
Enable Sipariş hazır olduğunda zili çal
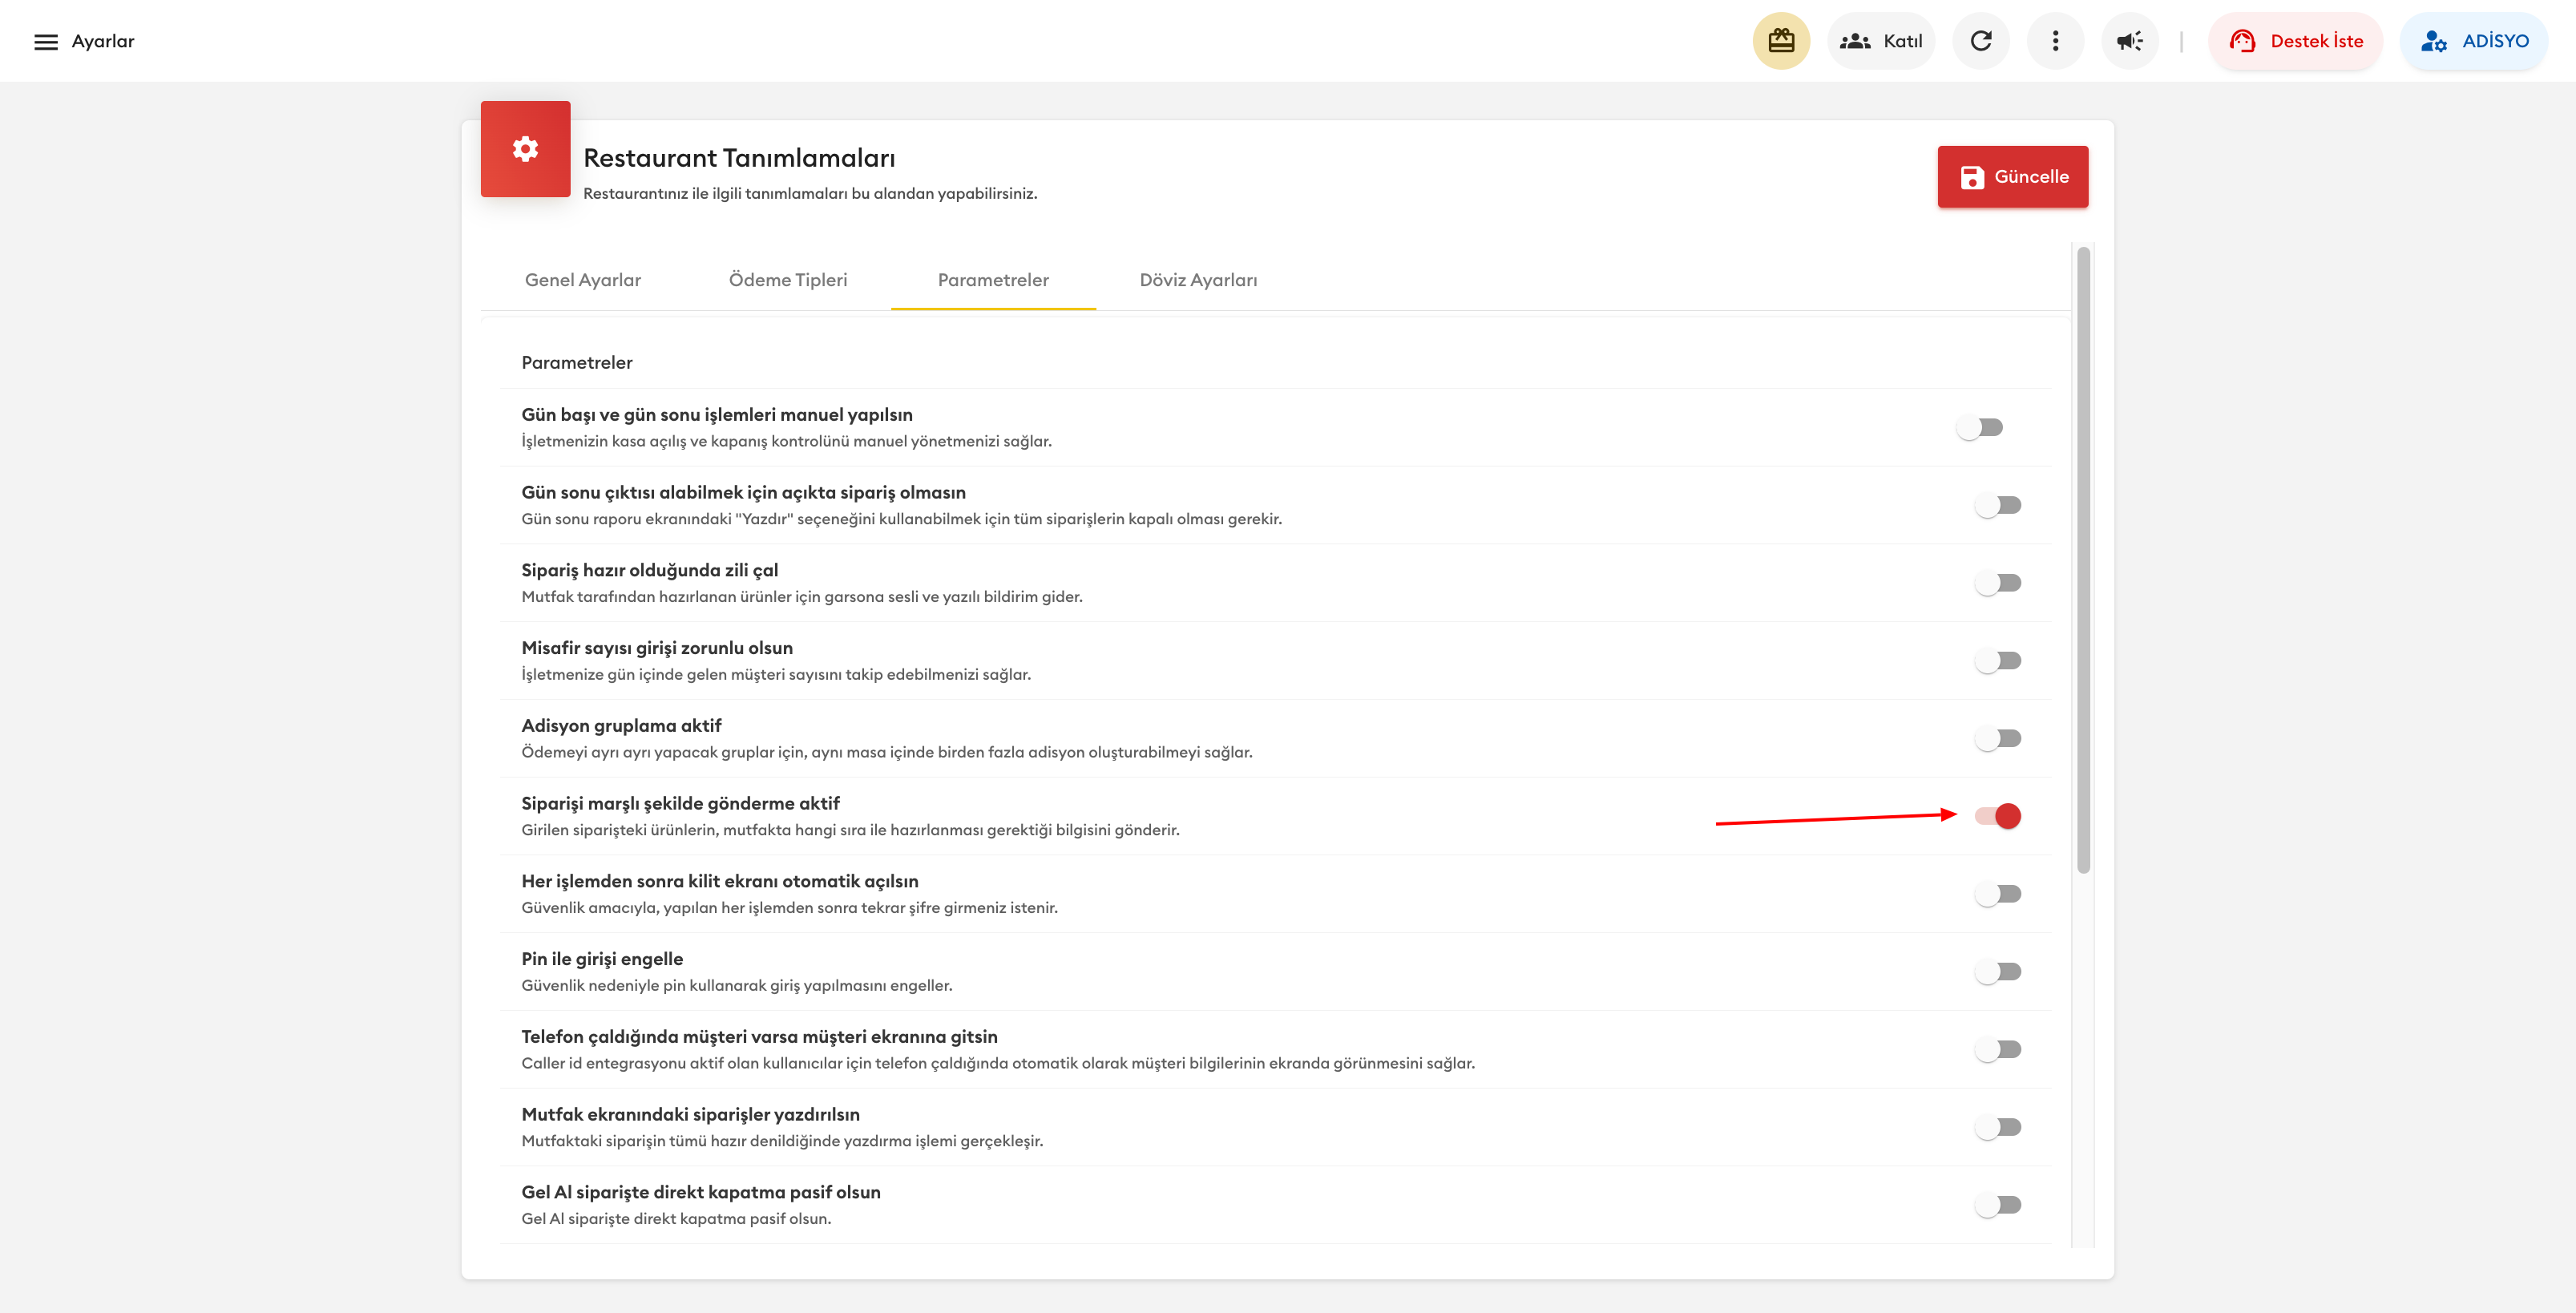click(x=1998, y=583)
